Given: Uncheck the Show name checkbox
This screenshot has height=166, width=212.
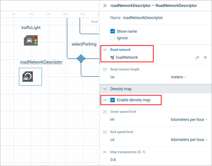Looking at the screenshot, I should click(113, 31).
